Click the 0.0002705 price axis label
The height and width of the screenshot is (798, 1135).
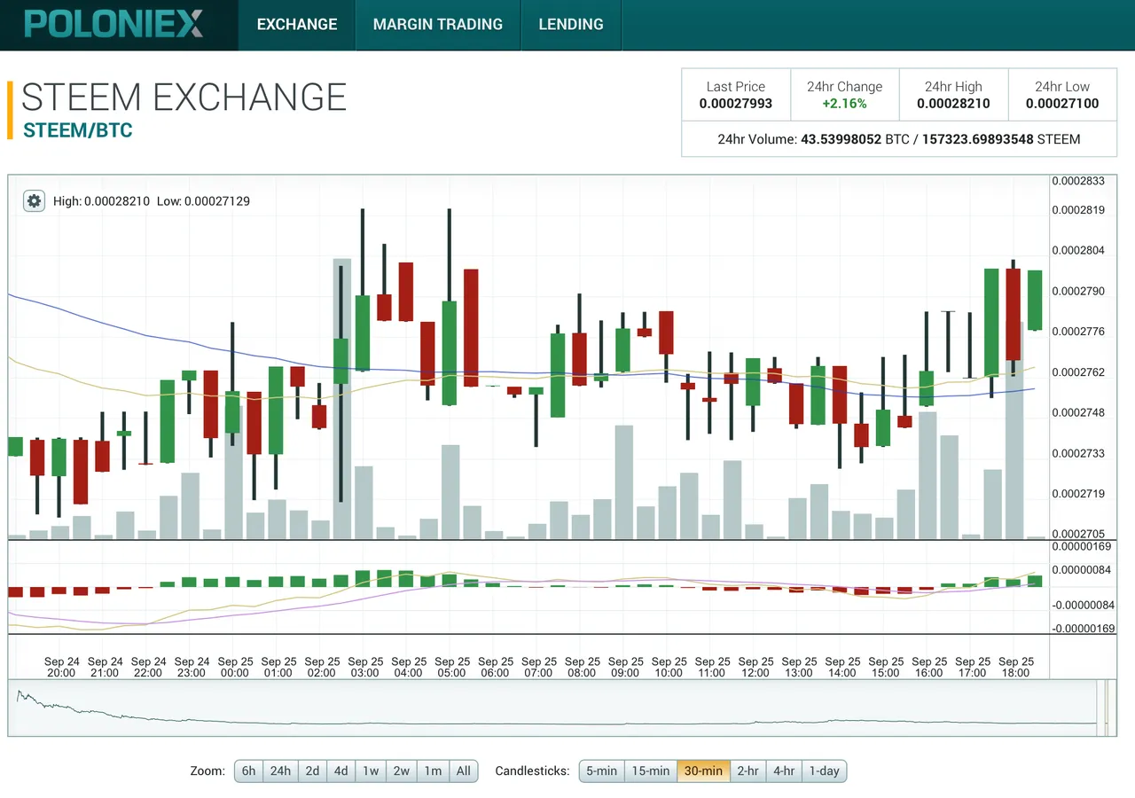point(1078,534)
